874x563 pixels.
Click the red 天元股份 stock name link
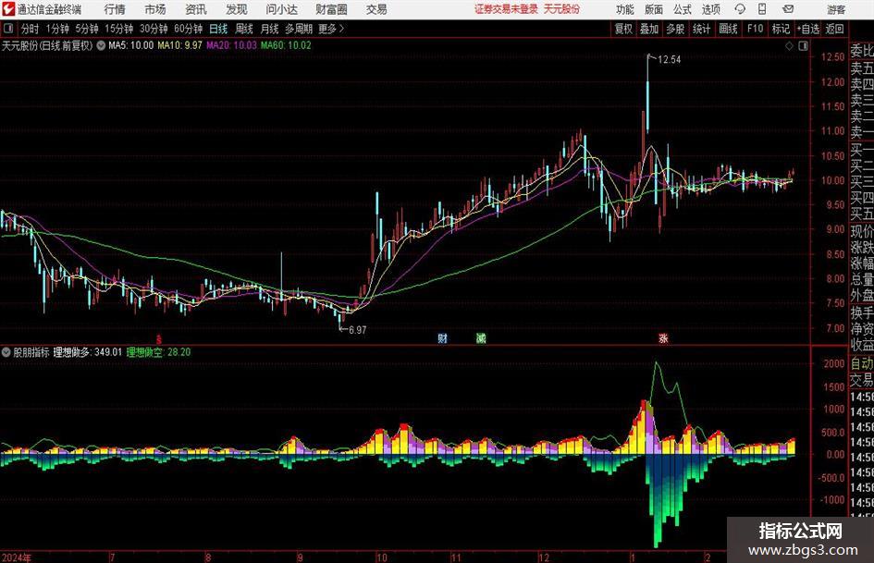(x=561, y=9)
